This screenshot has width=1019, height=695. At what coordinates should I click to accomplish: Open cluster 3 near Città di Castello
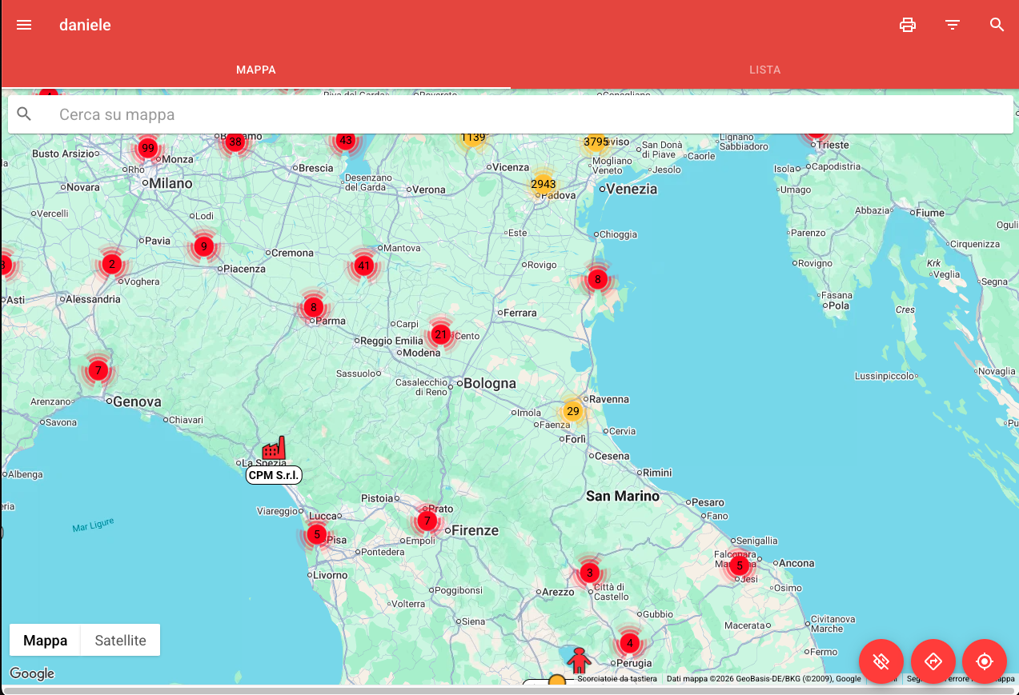click(x=589, y=573)
